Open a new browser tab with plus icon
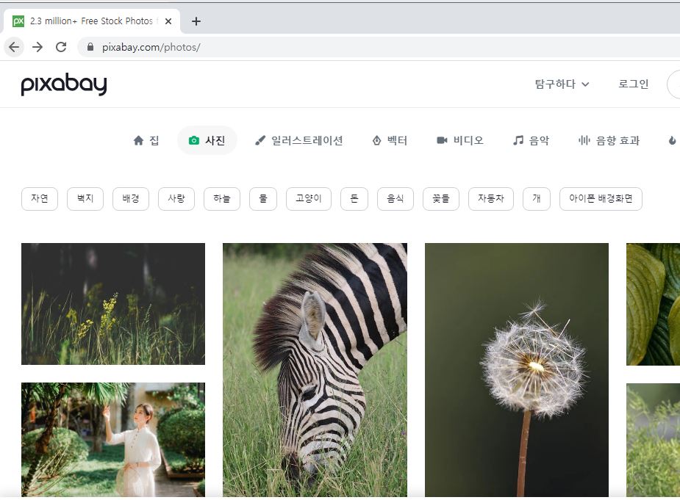Viewport: 680px width, 500px height. [x=196, y=21]
